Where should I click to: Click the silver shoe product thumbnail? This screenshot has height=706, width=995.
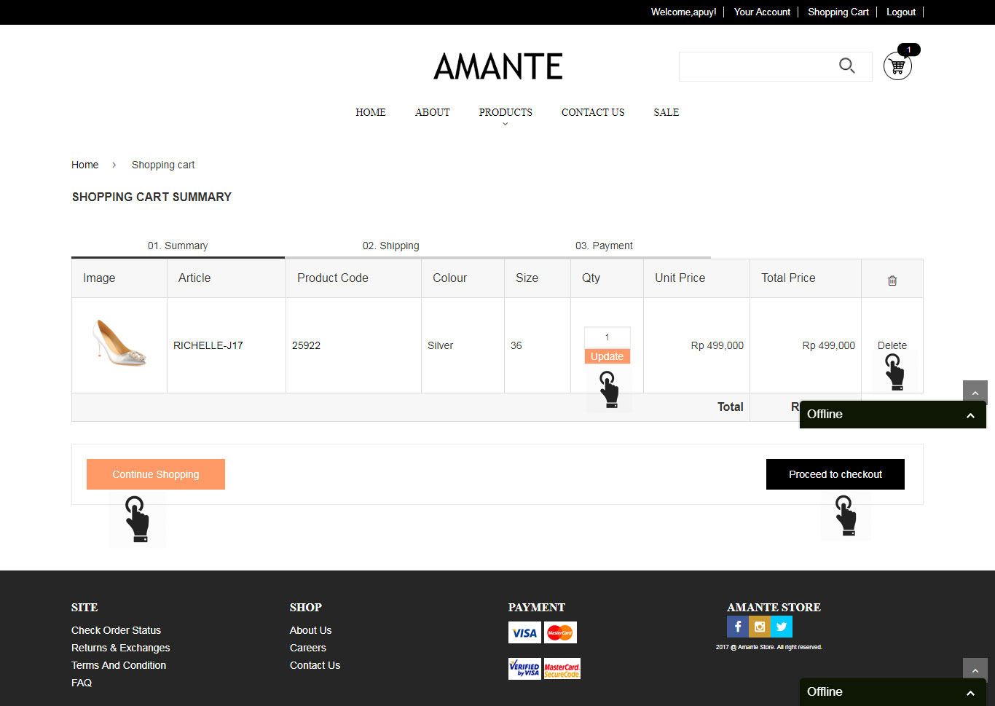point(119,342)
